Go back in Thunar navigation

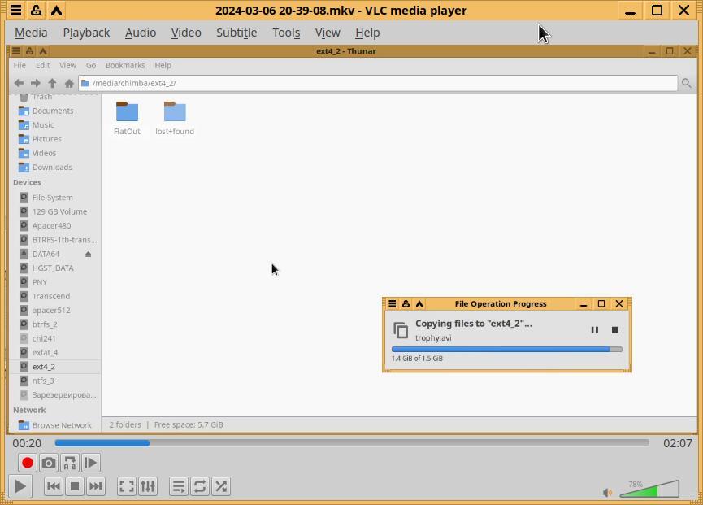point(19,83)
